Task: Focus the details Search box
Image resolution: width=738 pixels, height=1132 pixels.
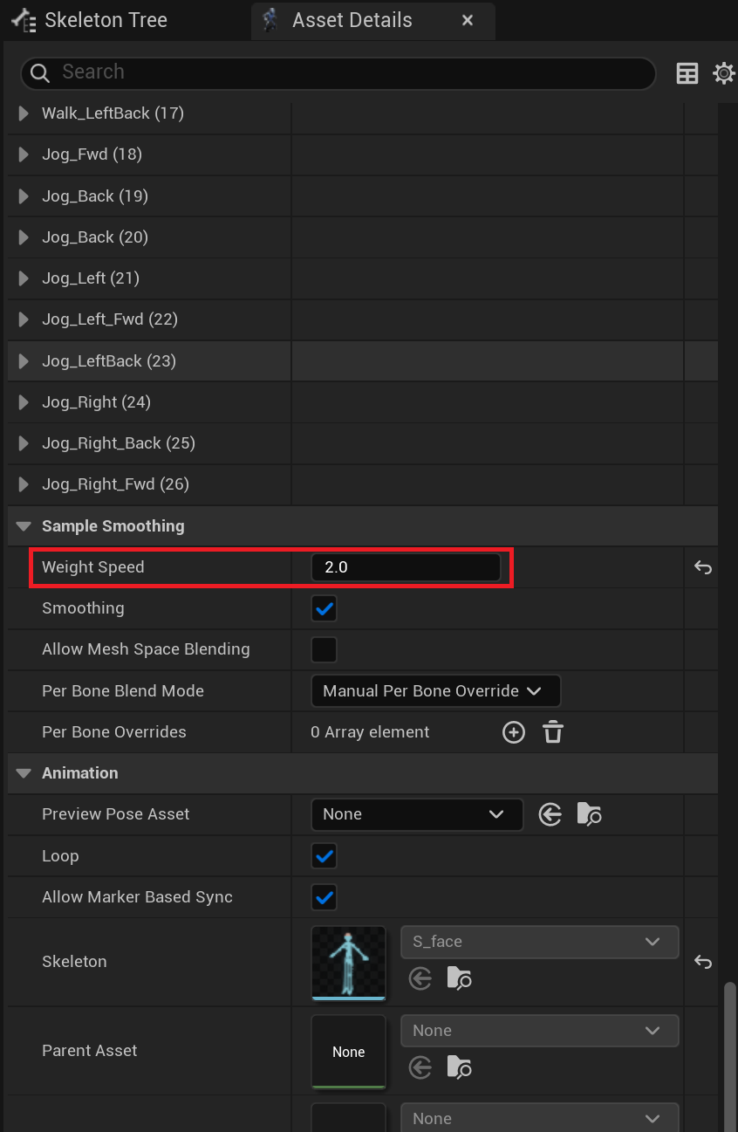Action: click(x=349, y=73)
